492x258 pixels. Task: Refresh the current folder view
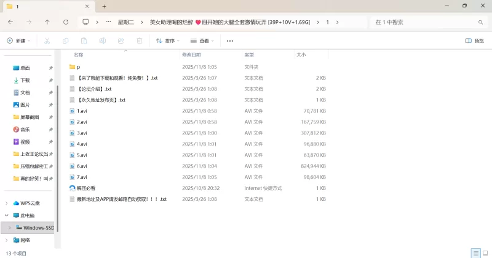(66, 22)
